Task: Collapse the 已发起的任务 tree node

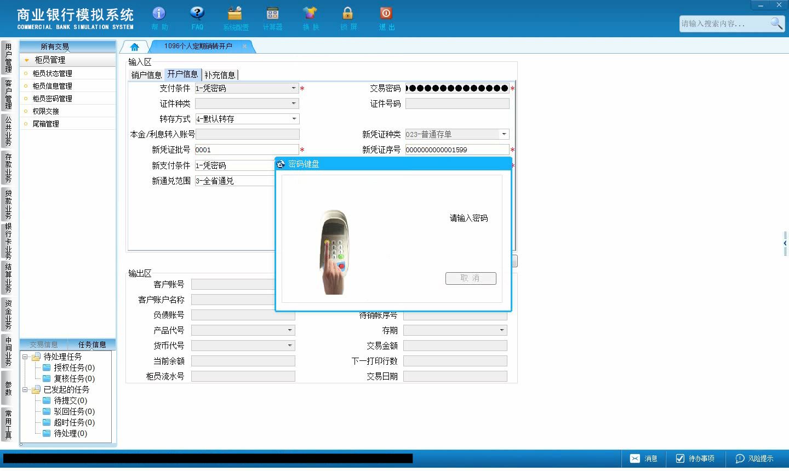Action: [25, 390]
